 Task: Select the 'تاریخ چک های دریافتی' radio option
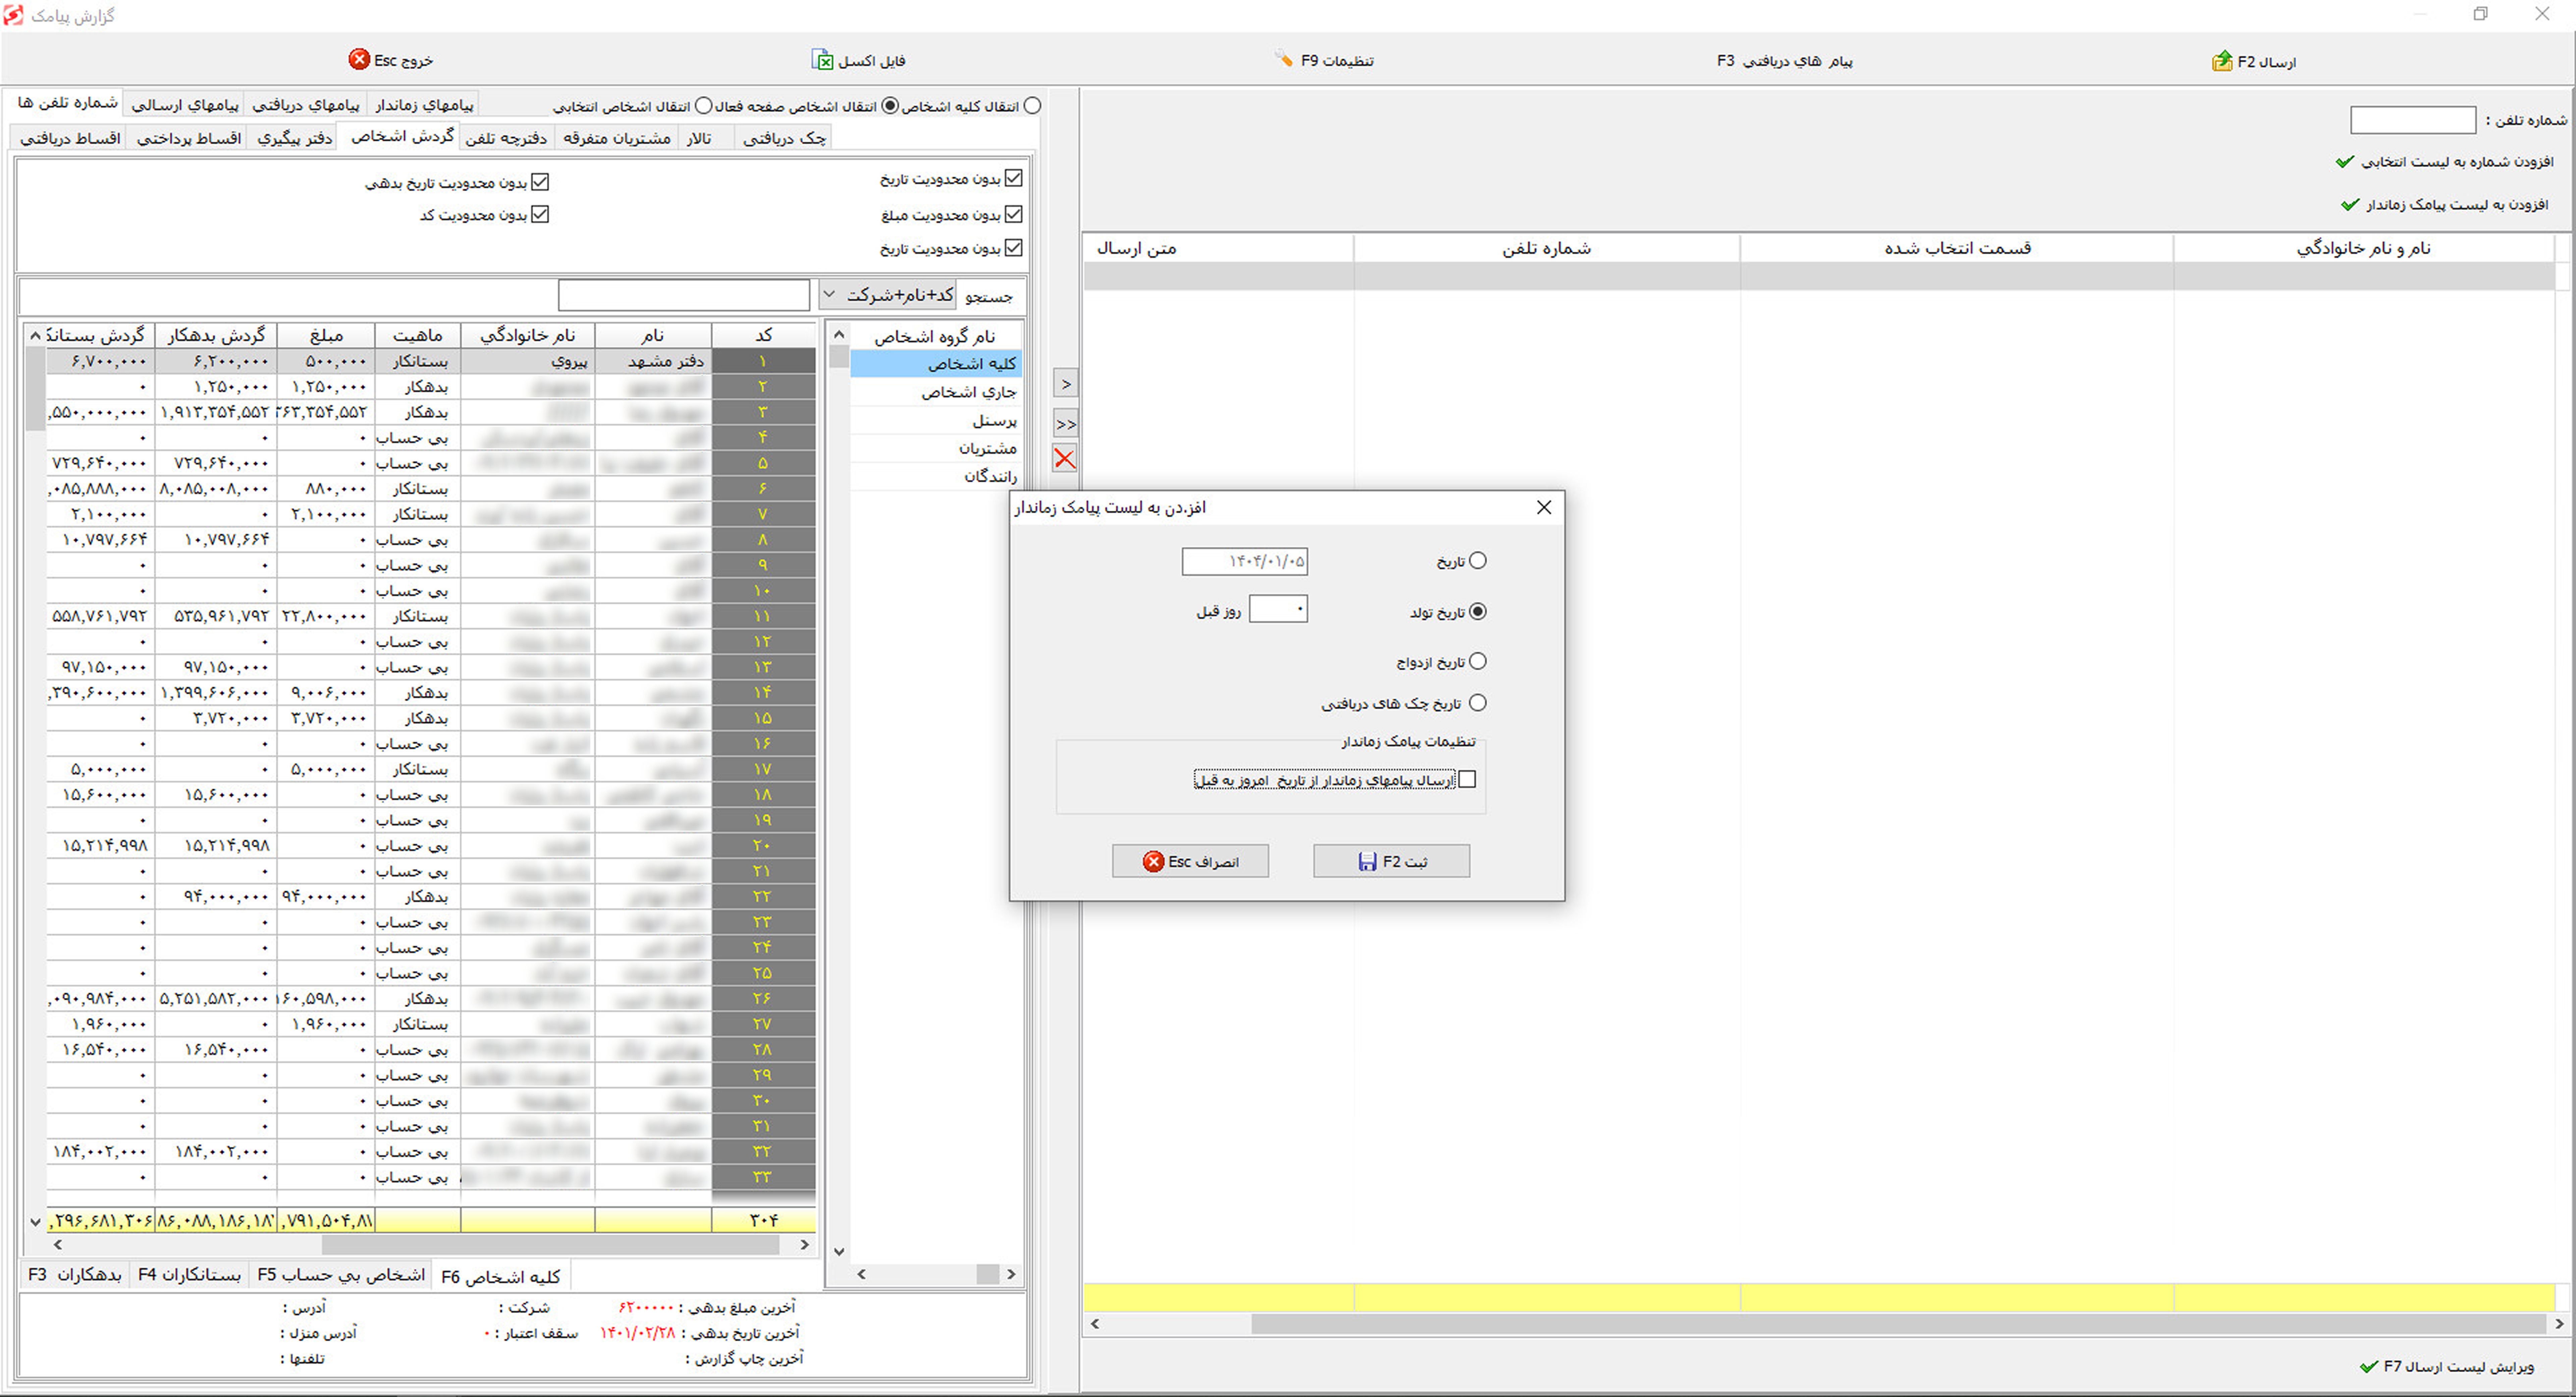(1478, 703)
